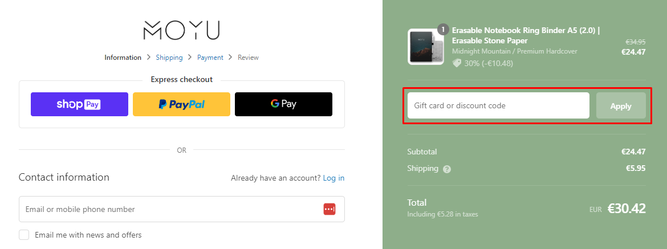The width and height of the screenshot is (667, 249).
Task: Click the crossed-out €34.95 price
Action: point(636,42)
